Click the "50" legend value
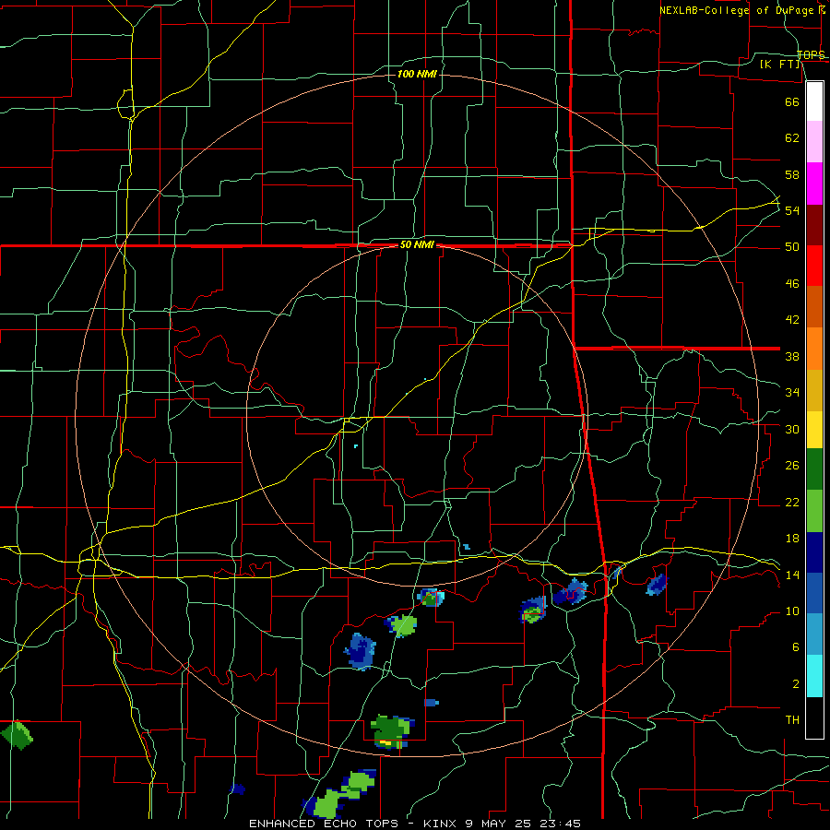Viewport: 830px width, 830px height. pyautogui.click(x=792, y=247)
